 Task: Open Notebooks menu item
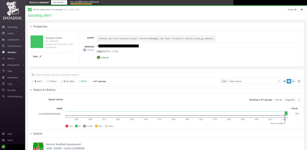(x=13, y=77)
